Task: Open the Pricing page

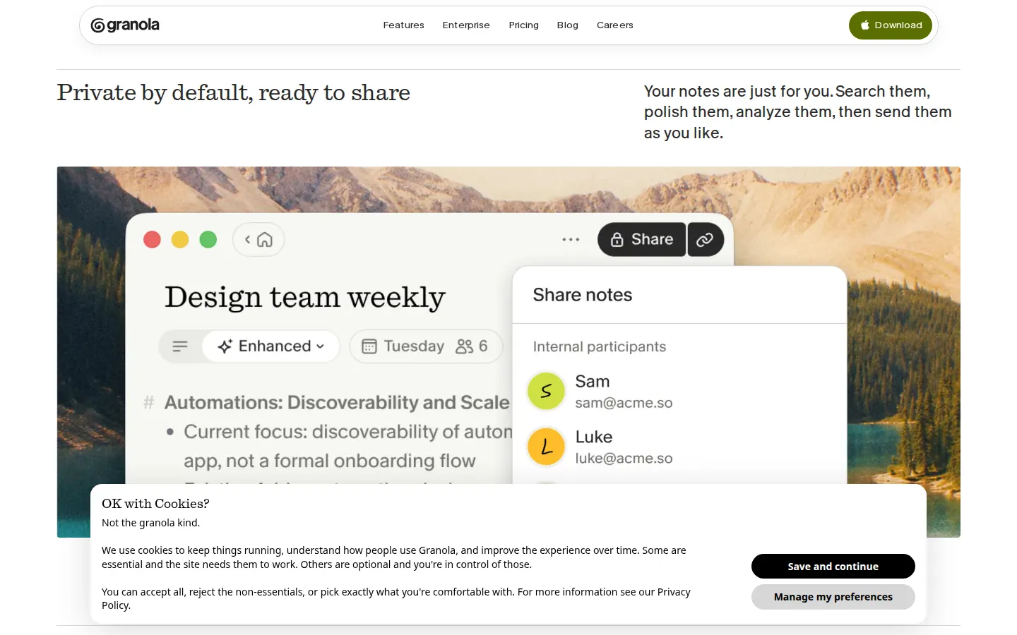Action: 524,25
